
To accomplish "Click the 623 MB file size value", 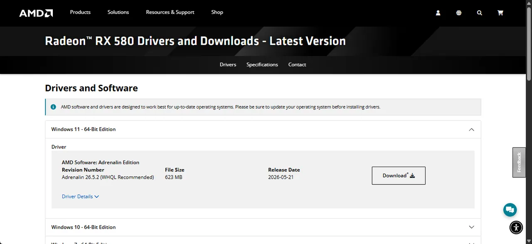I will [174, 177].
